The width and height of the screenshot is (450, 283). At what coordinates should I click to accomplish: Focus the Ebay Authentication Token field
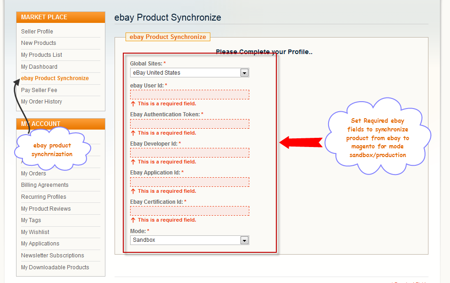point(189,124)
